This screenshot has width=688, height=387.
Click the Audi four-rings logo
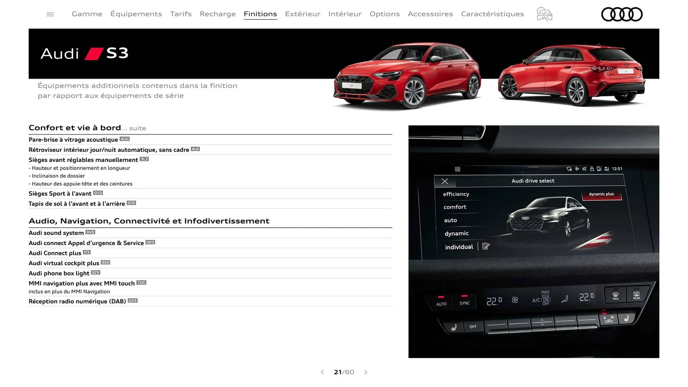[x=622, y=14]
